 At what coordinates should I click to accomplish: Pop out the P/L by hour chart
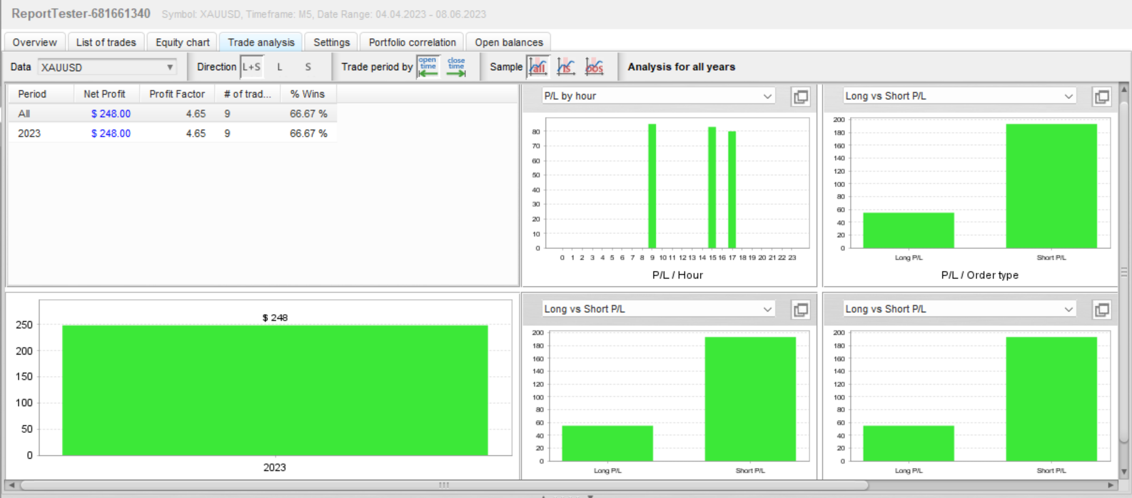[801, 97]
